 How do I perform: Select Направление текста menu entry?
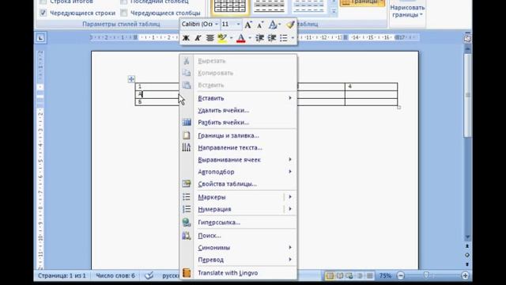238,148
